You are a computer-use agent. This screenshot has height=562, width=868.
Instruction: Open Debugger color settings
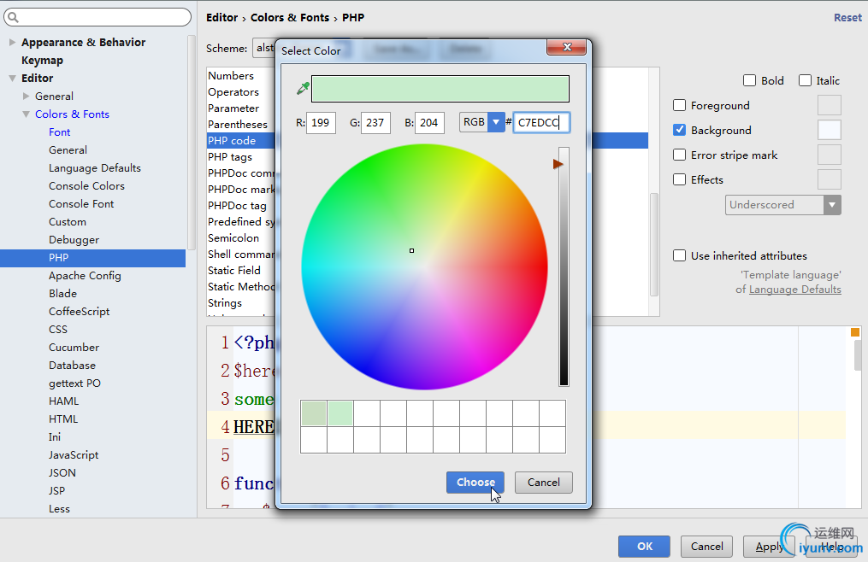(74, 240)
